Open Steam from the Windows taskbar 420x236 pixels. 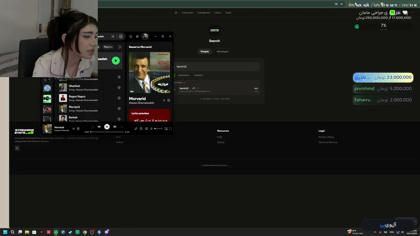70,232
